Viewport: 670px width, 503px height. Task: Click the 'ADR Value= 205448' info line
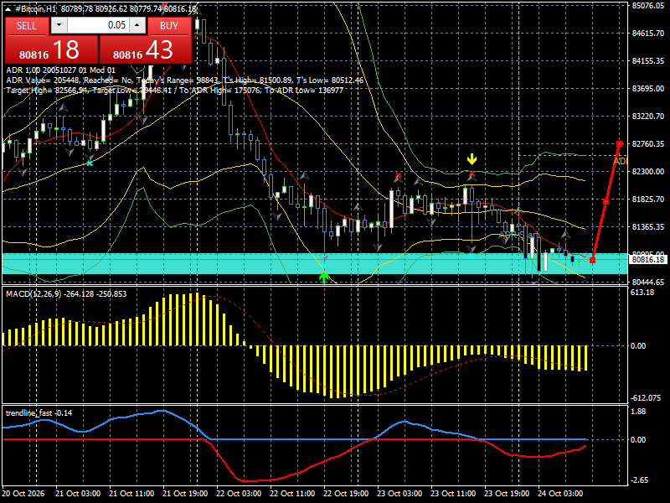pyautogui.click(x=184, y=80)
